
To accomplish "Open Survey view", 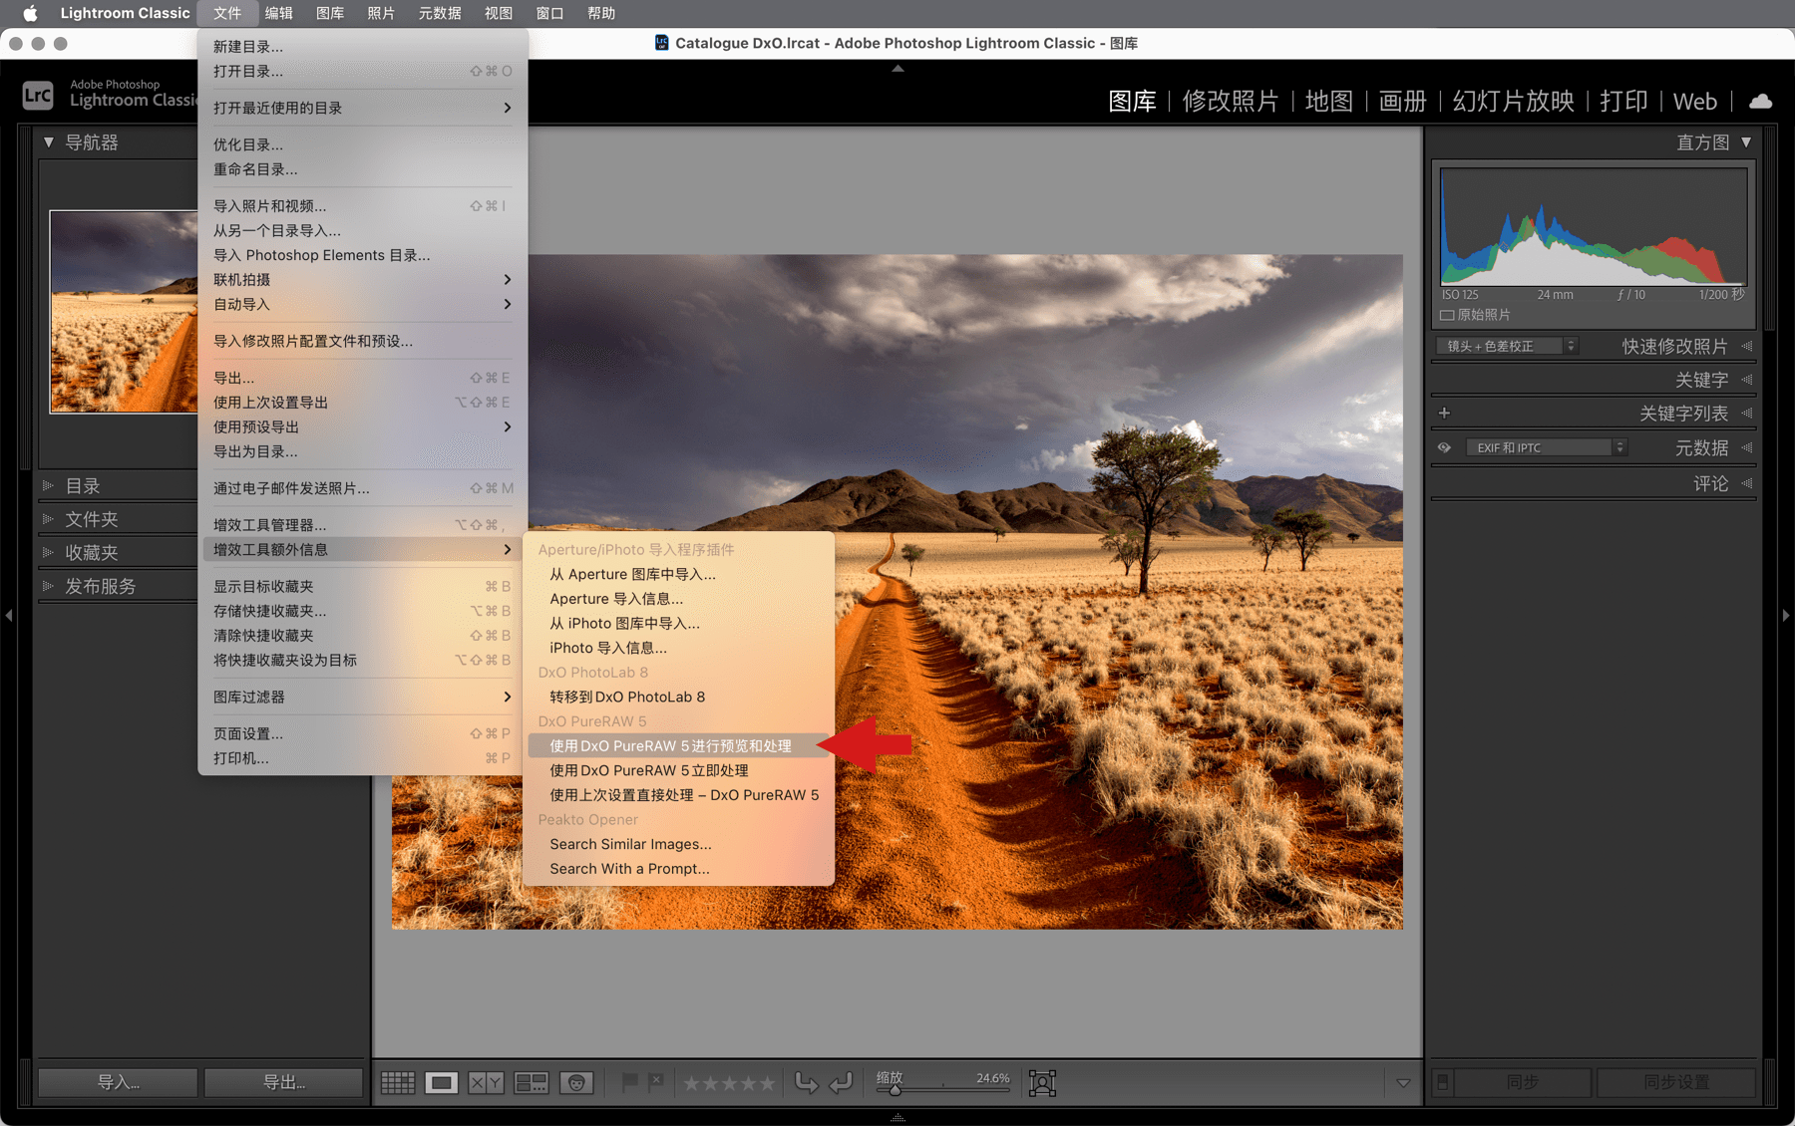I will tap(532, 1082).
